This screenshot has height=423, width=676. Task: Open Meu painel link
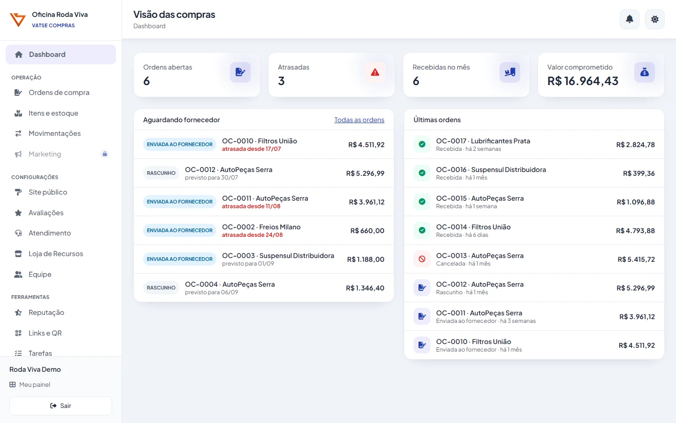(30, 384)
